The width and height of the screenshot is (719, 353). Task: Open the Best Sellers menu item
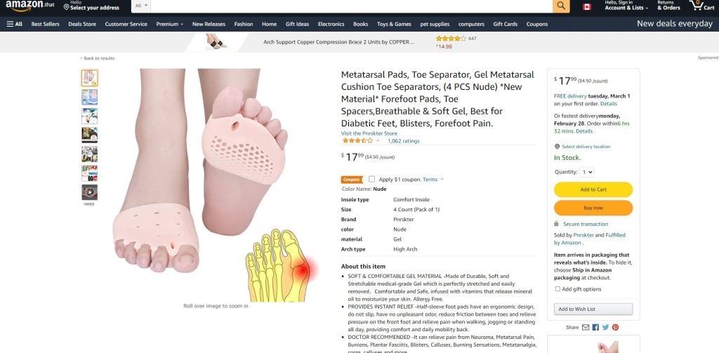coord(46,24)
